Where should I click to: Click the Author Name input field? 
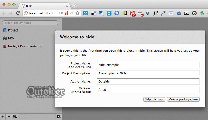click(x=148, y=81)
